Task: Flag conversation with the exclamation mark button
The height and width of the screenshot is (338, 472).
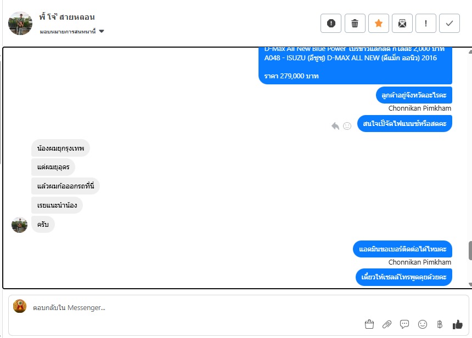Action: [x=426, y=23]
